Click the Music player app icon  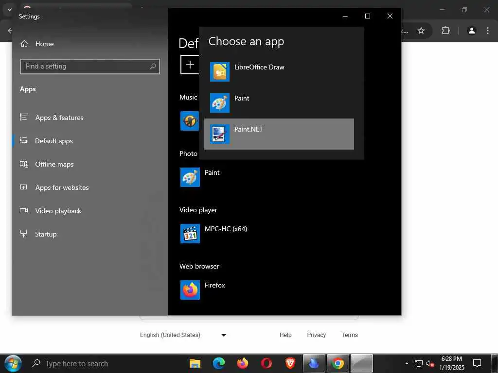(190, 121)
